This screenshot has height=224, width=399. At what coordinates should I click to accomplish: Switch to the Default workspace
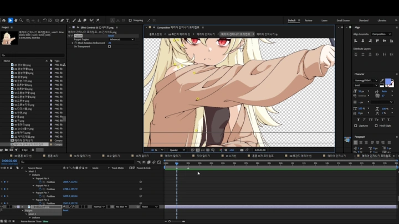tap(291, 20)
